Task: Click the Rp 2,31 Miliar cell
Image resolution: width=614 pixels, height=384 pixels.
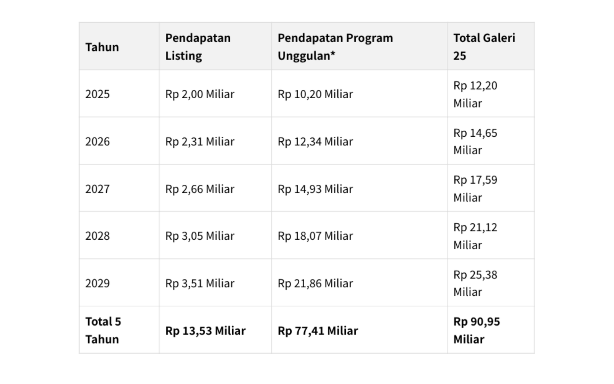Action: click(x=200, y=141)
